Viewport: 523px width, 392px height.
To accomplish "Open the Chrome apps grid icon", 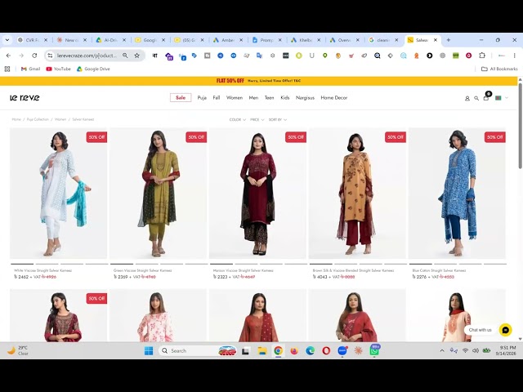I will pos(7,69).
